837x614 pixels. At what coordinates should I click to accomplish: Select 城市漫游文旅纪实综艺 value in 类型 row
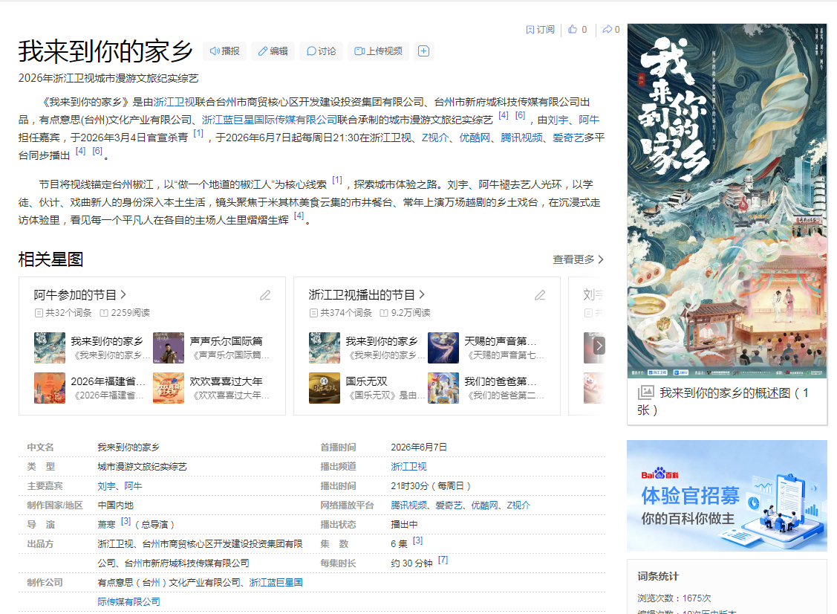coord(142,467)
